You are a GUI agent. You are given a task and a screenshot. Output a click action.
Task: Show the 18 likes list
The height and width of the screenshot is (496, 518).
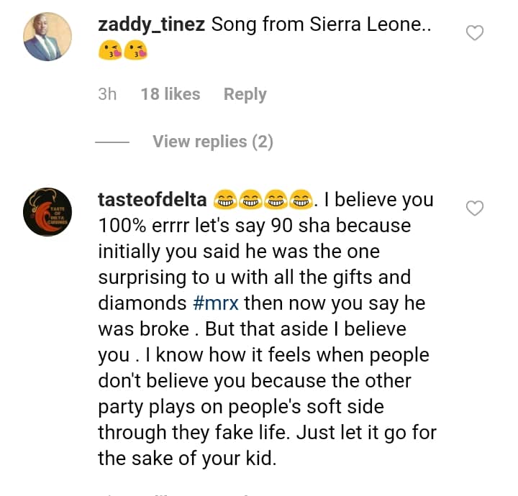(171, 94)
